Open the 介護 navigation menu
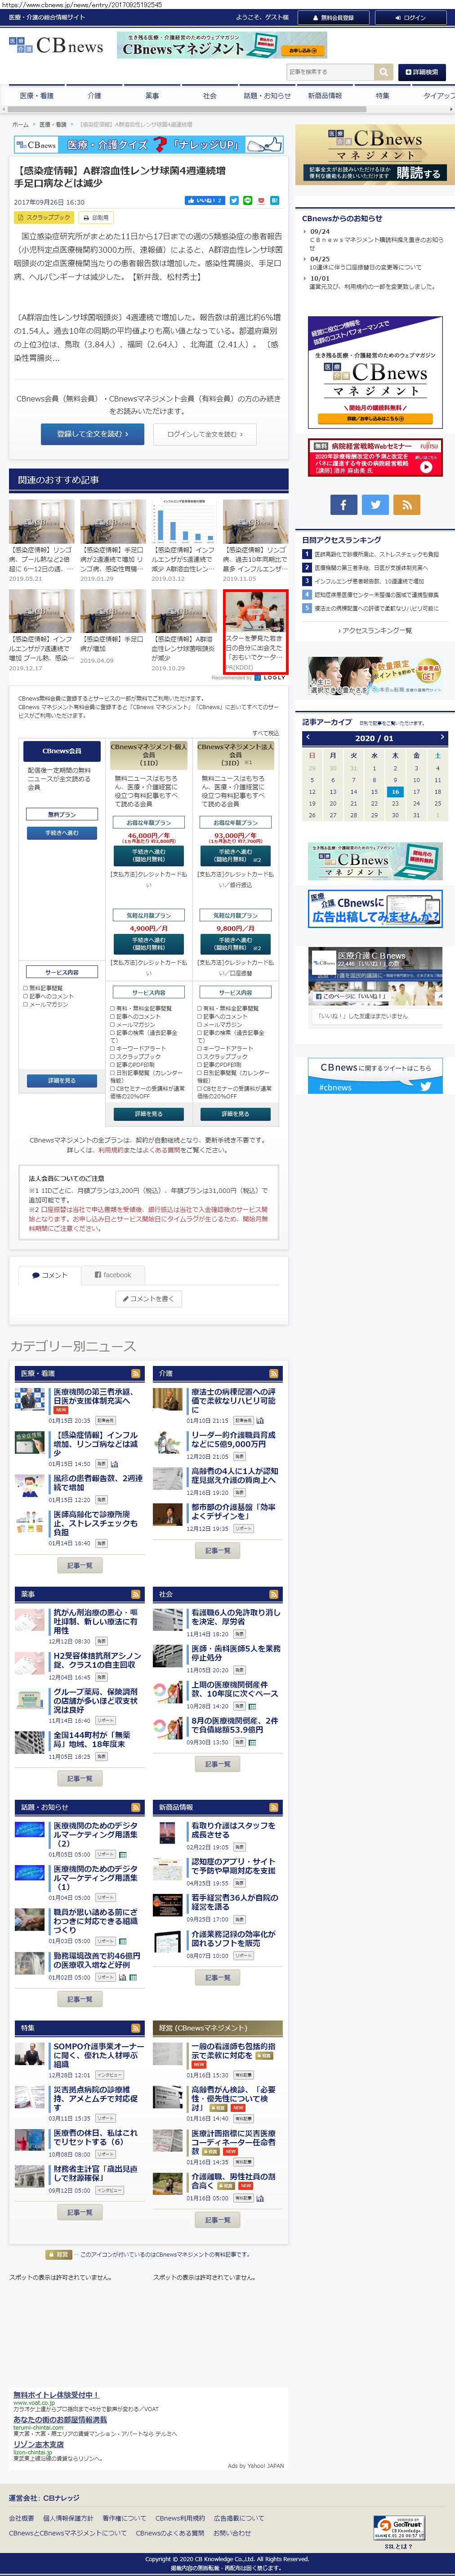The width and height of the screenshot is (455, 2576). click(94, 95)
